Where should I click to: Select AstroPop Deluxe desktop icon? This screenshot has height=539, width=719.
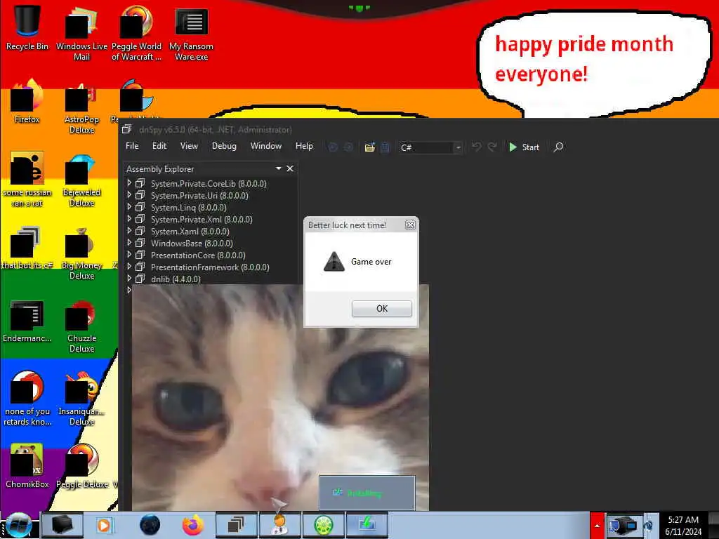click(81, 107)
